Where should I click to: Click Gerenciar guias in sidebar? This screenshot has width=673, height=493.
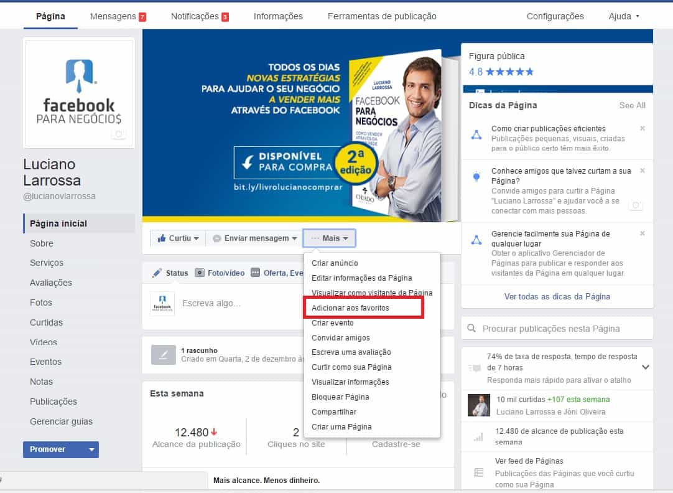pos(61,421)
